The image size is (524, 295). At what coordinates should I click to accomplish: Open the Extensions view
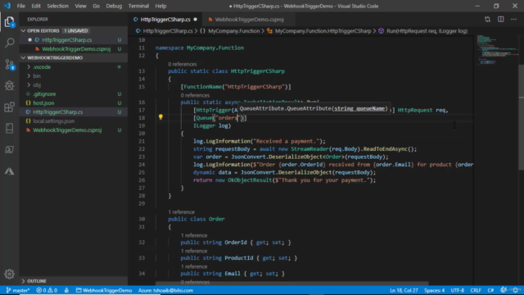(x=9, y=107)
